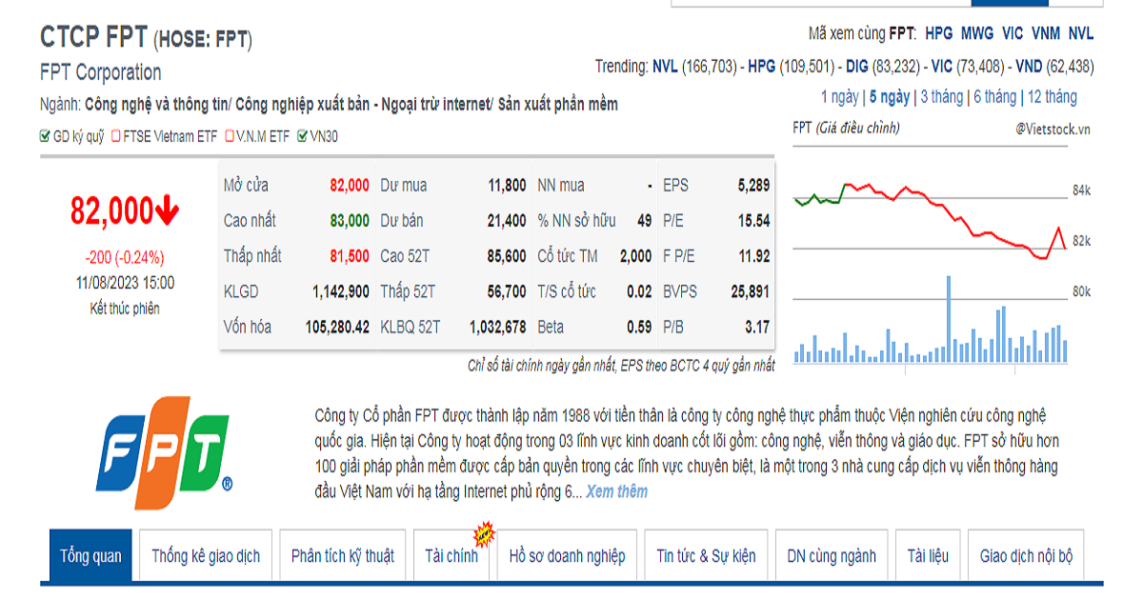Click the red down arrow beside 82,000

point(168,210)
